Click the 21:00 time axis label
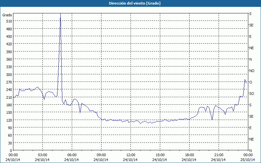261x163 pixels. (x=219, y=155)
